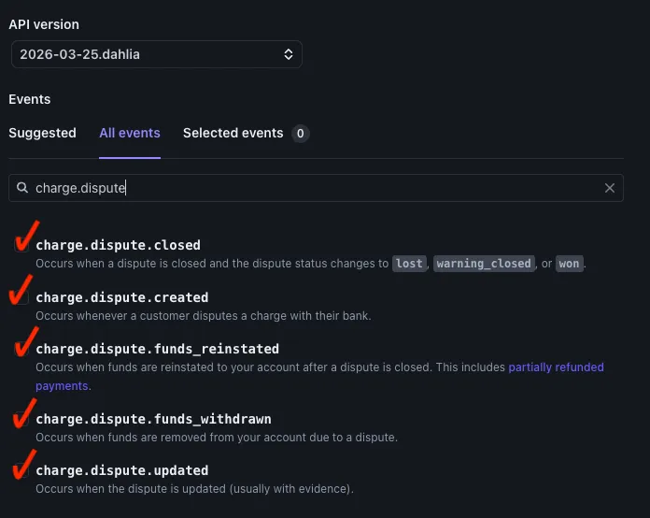The image size is (650, 518).
Task: Click the warning_closed status code tag
Action: pyautogui.click(x=484, y=264)
